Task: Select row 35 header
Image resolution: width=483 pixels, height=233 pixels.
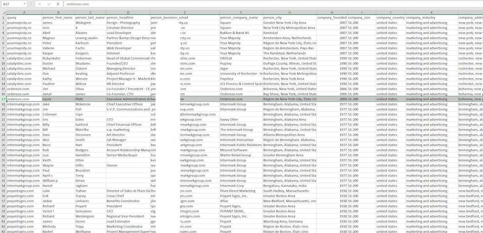Action: (x=3, y=191)
